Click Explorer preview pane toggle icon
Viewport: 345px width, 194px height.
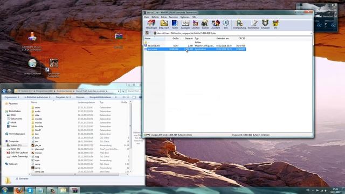(x=134, y=97)
